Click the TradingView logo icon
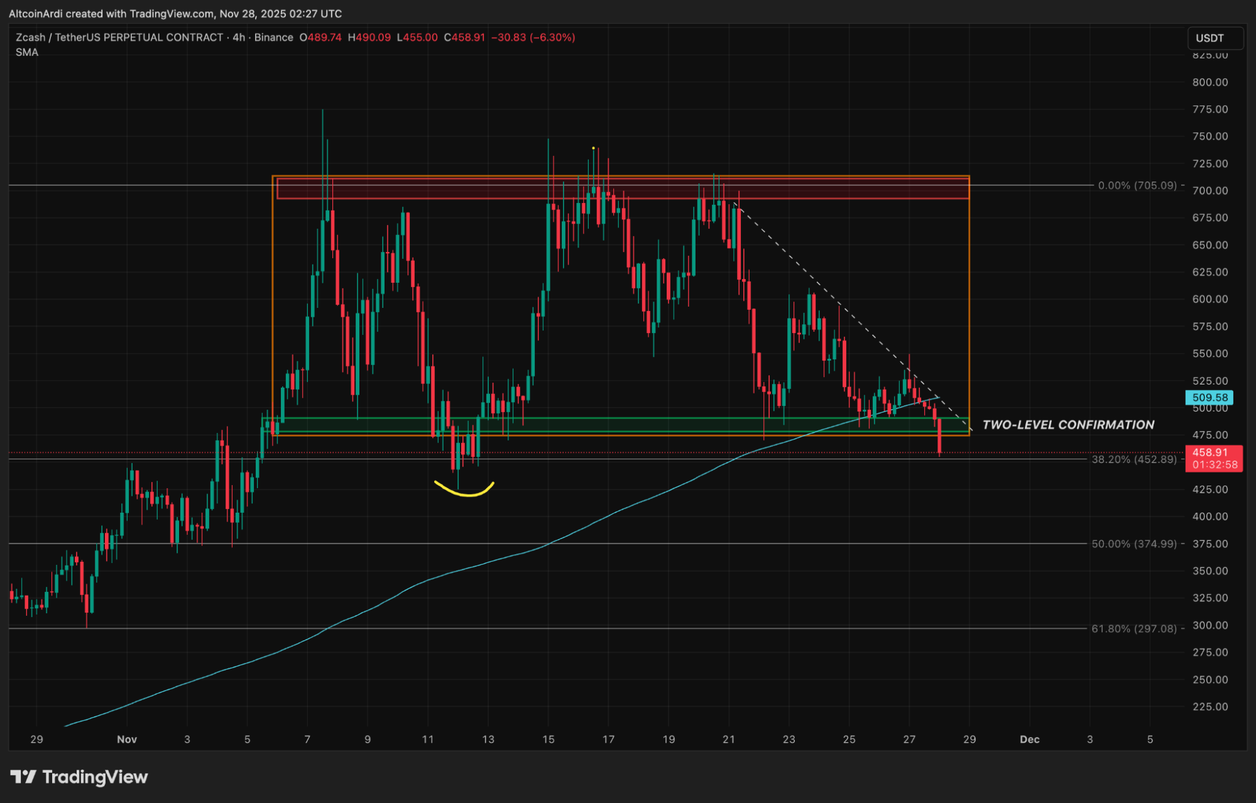 click(24, 777)
